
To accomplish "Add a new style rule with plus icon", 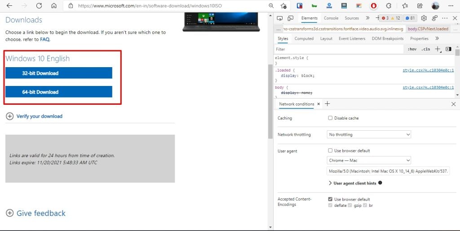I will [438, 49].
